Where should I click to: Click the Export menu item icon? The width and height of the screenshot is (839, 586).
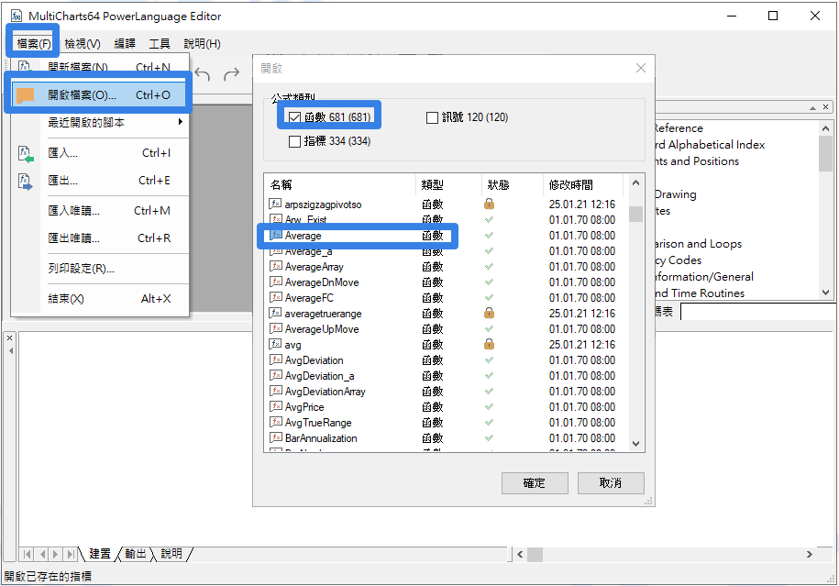point(26,182)
